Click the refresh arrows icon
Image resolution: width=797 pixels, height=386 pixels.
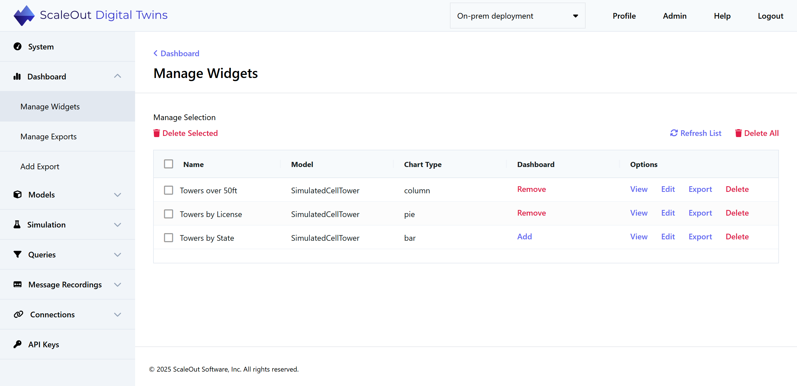(673, 133)
